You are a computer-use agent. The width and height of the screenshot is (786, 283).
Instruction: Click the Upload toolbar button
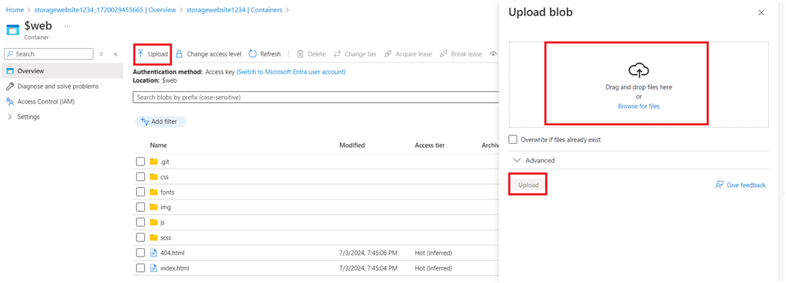click(153, 54)
